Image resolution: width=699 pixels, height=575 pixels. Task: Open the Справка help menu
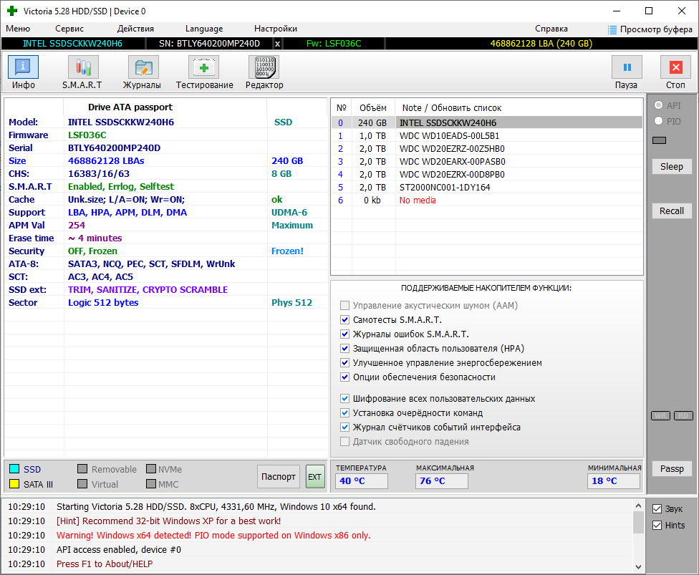click(551, 29)
